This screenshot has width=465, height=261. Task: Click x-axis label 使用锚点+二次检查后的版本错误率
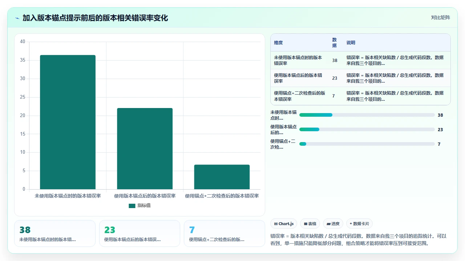pos(222,196)
